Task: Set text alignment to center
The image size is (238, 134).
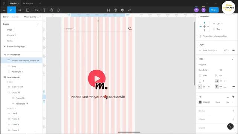Action: tap(204, 87)
